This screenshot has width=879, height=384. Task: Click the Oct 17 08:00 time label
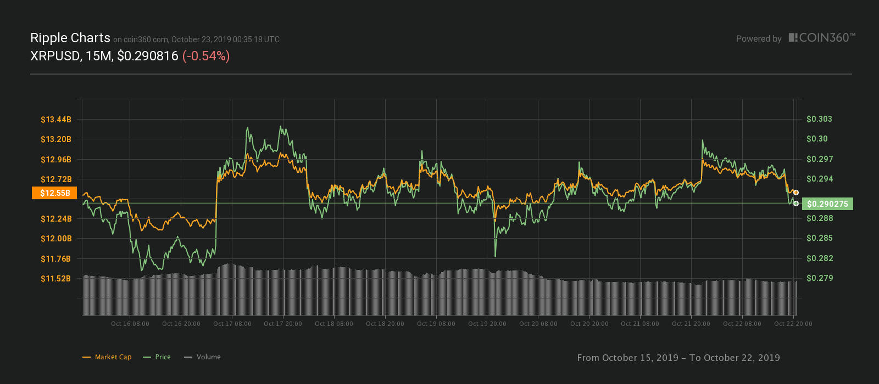point(232,324)
